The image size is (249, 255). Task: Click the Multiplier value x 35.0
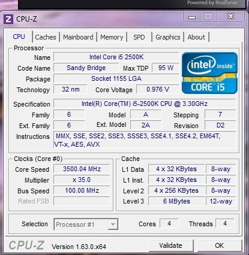coord(82,180)
